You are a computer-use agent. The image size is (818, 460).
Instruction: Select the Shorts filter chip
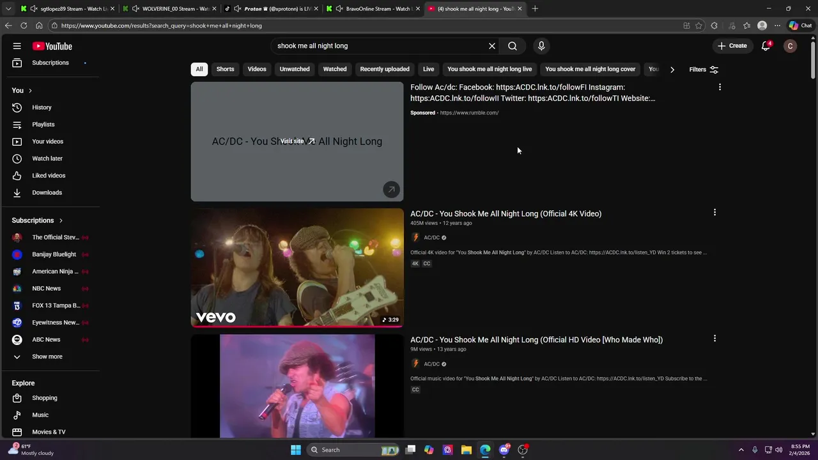[225, 69]
